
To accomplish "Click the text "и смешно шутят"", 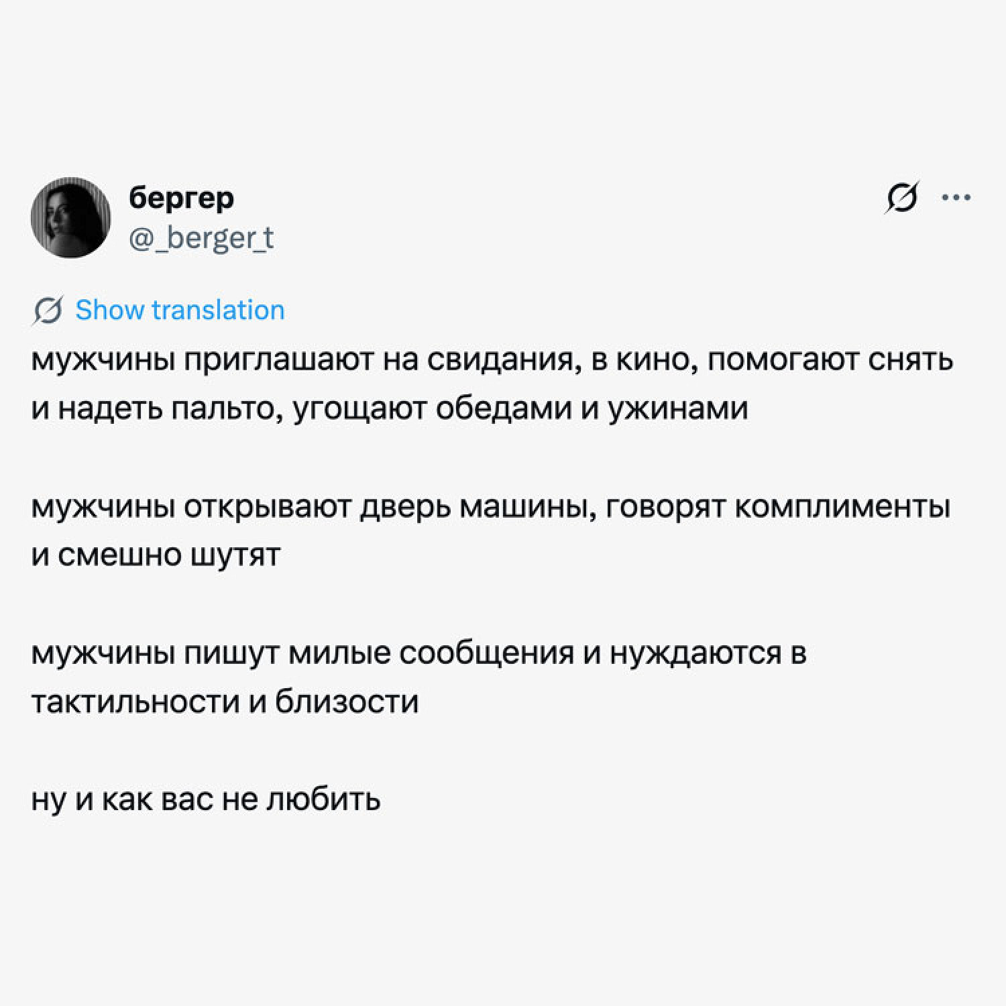I will 156,555.
